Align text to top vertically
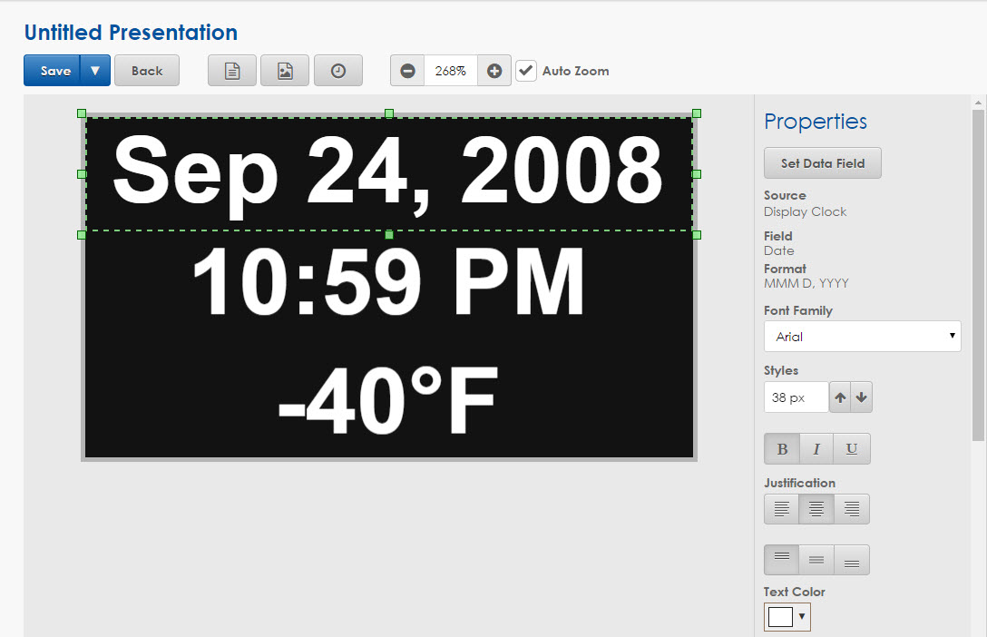 [x=782, y=560]
